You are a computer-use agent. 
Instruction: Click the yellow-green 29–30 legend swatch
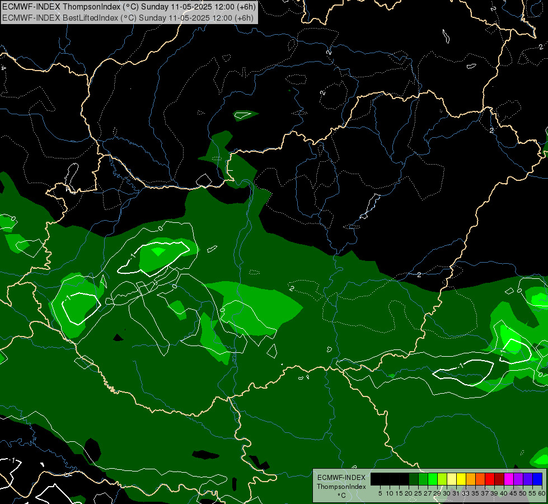click(x=442, y=479)
